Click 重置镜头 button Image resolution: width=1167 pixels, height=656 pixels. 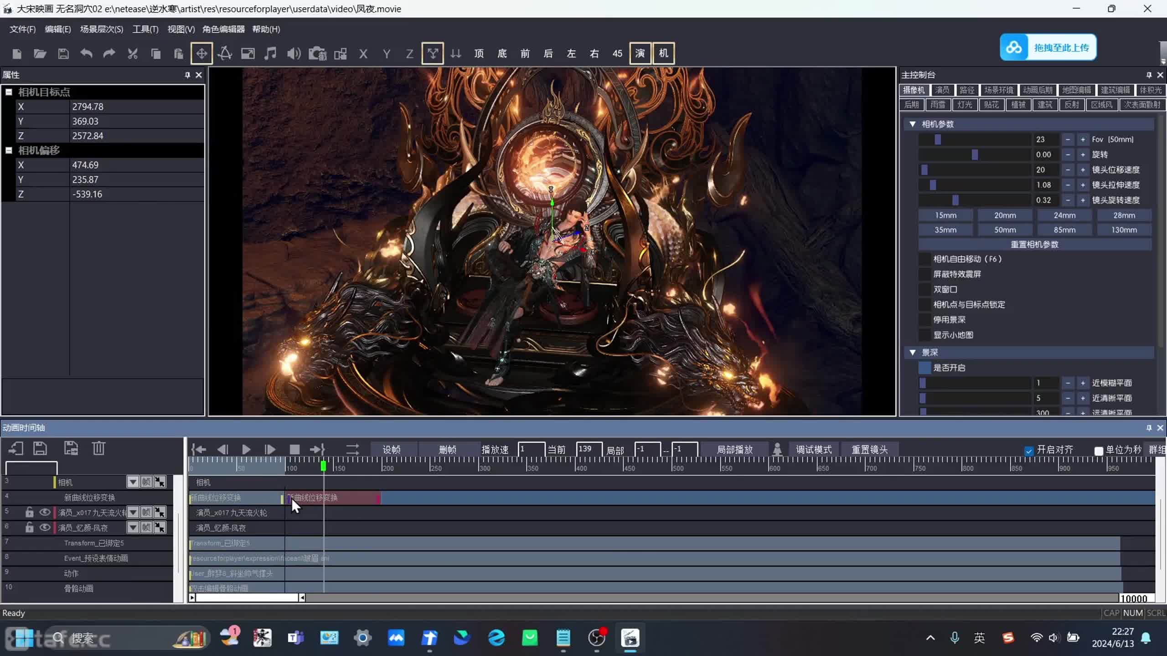(869, 450)
